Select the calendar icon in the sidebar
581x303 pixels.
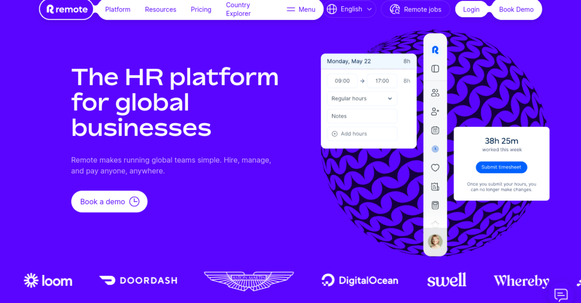(x=435, y=130)
